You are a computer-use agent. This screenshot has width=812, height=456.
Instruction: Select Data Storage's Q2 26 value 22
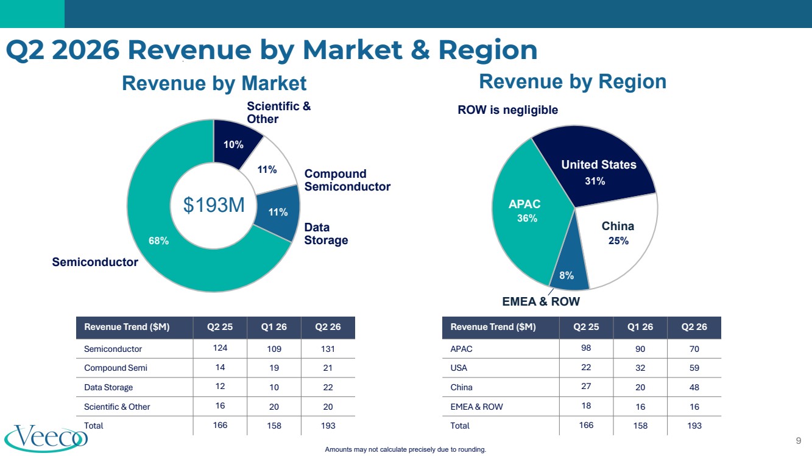tap(328, 388)
